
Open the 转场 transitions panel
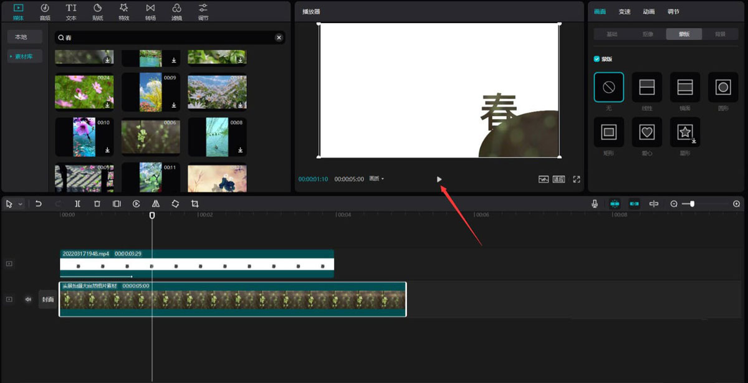coord(150,11)
